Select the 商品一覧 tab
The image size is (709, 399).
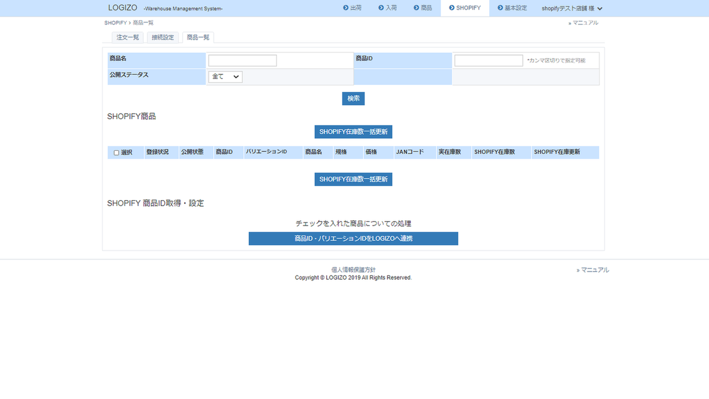point(198,38)
